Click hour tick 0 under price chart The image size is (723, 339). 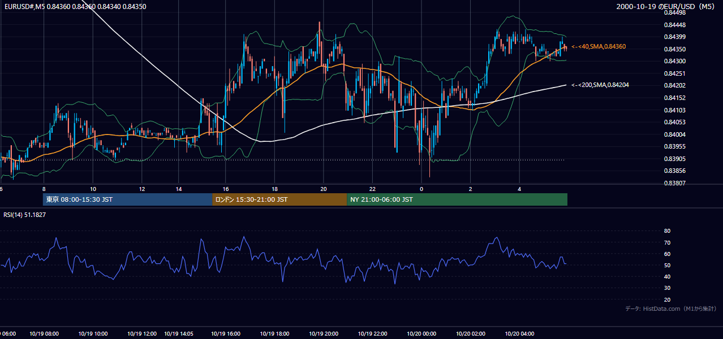(421, 189)
